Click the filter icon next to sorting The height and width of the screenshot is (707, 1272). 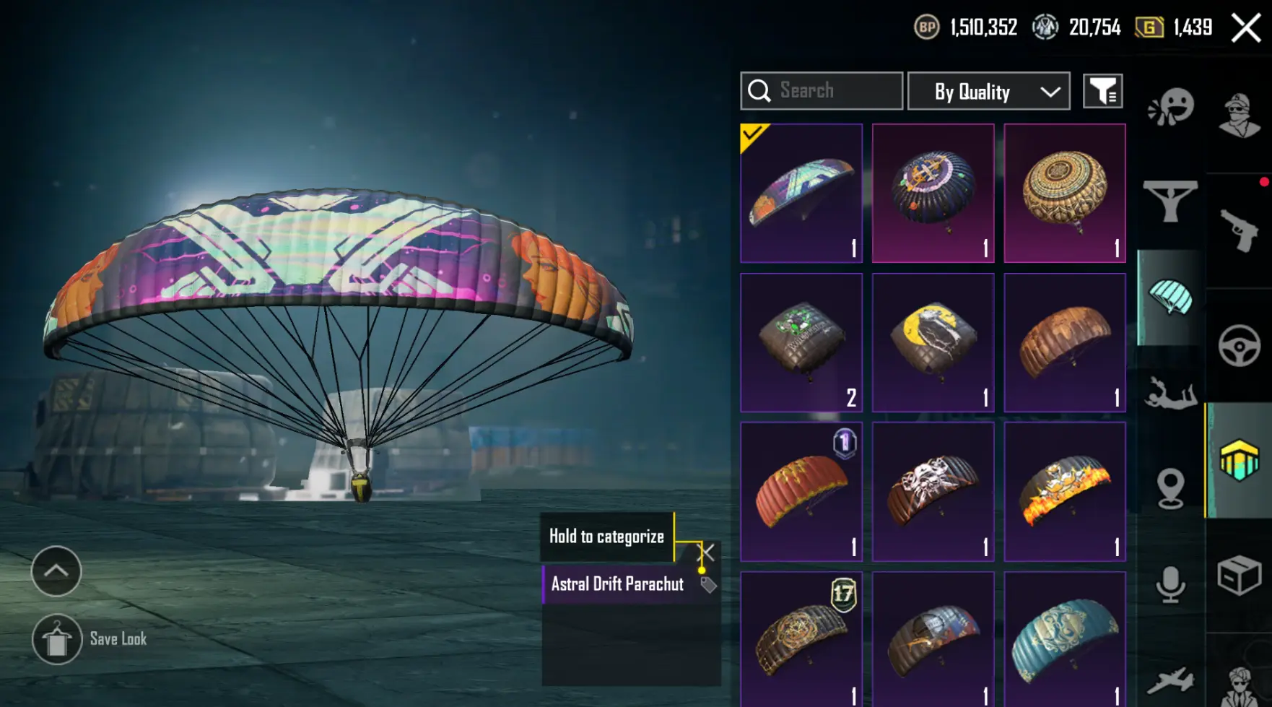pyautogui.click(x=1102, y=91)
